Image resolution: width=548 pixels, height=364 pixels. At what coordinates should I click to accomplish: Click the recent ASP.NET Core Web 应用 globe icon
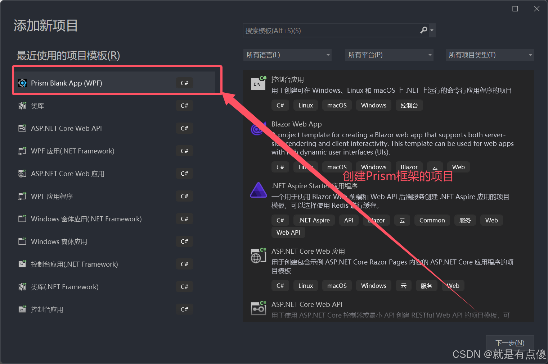22,174
